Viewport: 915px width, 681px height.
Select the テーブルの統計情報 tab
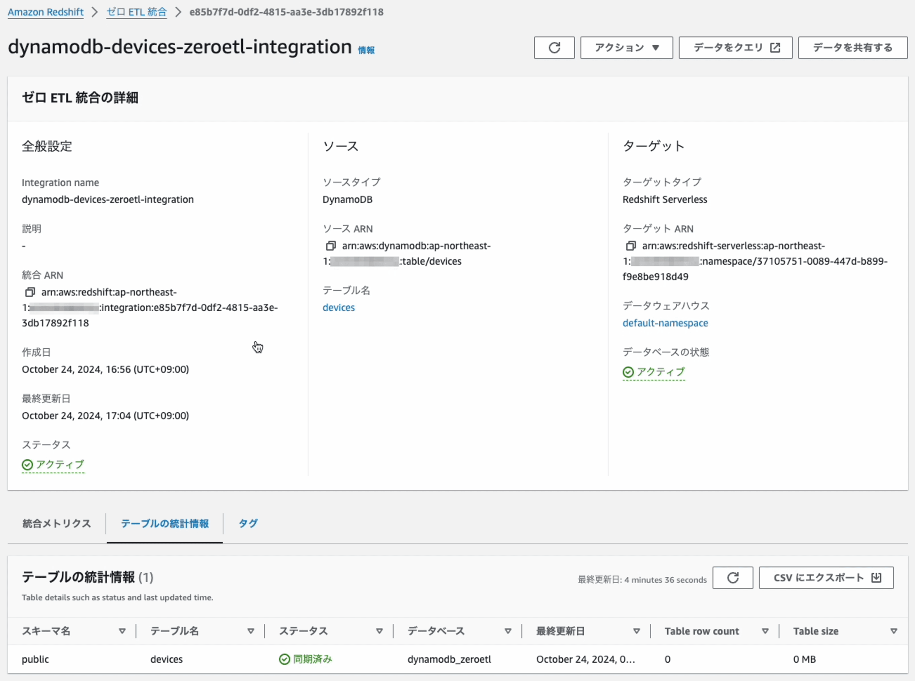[x=165, y=523]
